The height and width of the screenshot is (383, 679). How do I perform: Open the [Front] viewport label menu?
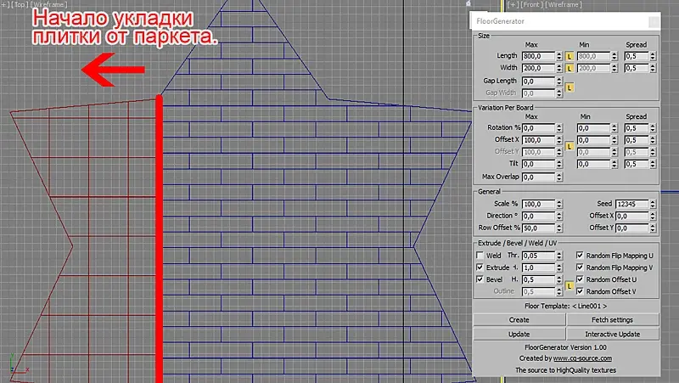pos(531,4)
